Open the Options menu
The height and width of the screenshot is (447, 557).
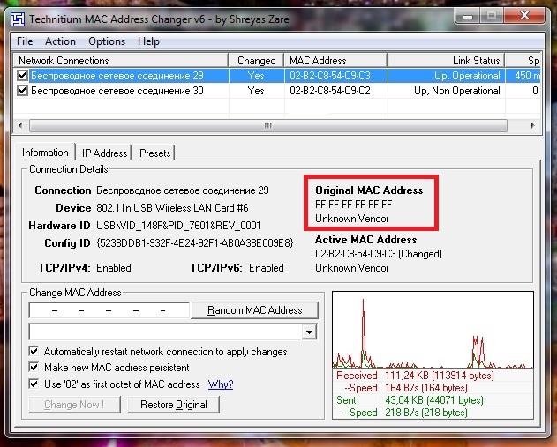(107, 41)
